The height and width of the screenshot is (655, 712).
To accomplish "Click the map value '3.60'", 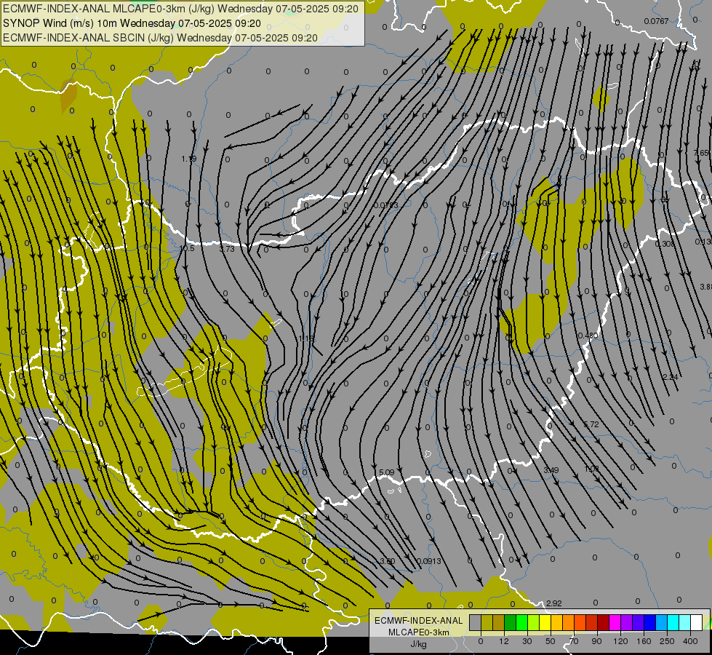I will [388, 561].
